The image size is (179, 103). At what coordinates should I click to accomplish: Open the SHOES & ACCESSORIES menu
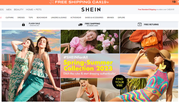pos(94,18)
